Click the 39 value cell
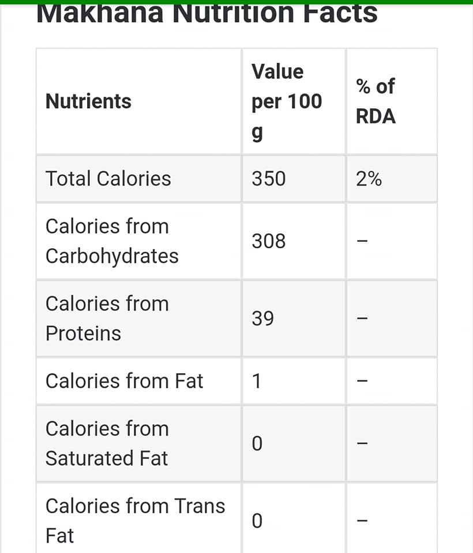This screenshot has height=553, width=473. click(x=262, y=319)
